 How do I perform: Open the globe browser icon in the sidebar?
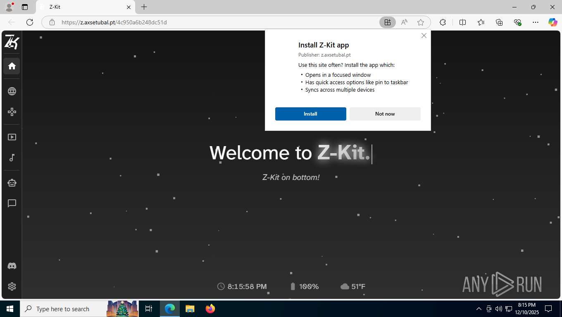click(x=12, y=91)
